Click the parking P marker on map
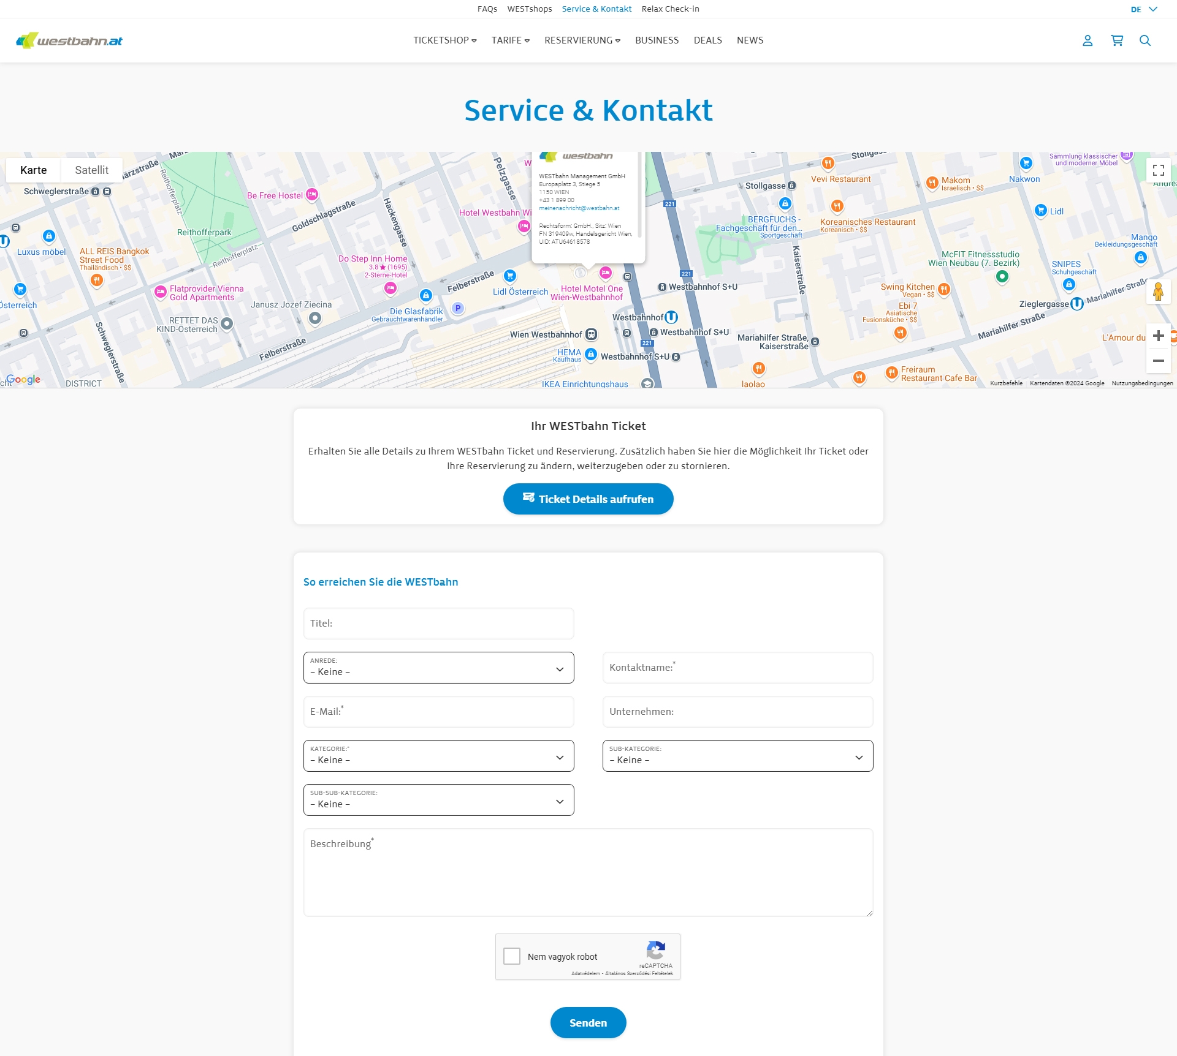 (458, 308)
